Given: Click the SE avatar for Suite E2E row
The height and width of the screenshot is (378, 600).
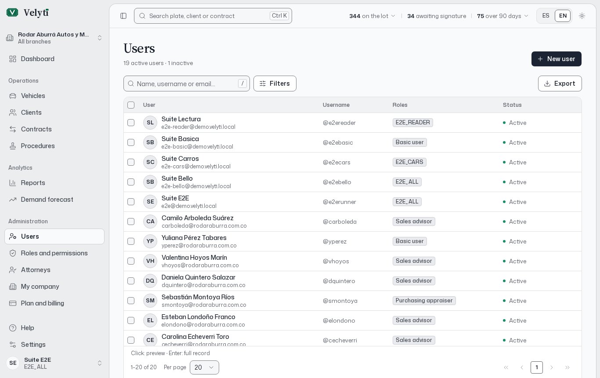Looking at the screenshot, I should tap(150, 202).
